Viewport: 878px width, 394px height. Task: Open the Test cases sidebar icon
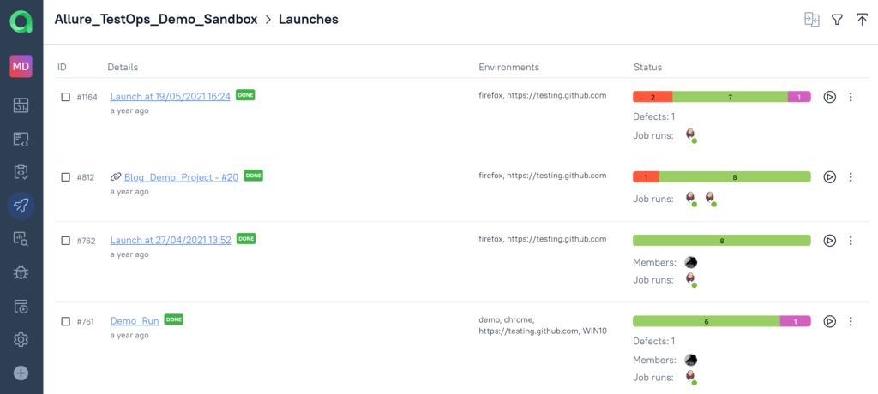pos(21,139)
